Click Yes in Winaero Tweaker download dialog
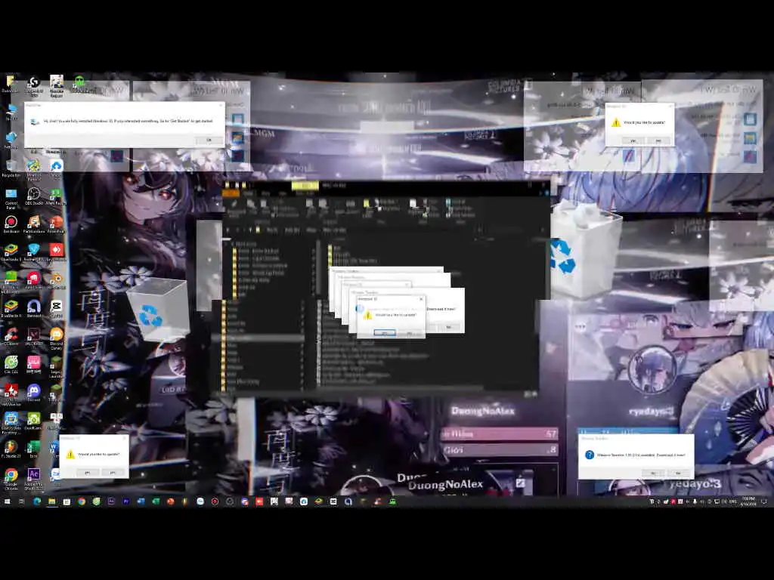 pos(653,473)
